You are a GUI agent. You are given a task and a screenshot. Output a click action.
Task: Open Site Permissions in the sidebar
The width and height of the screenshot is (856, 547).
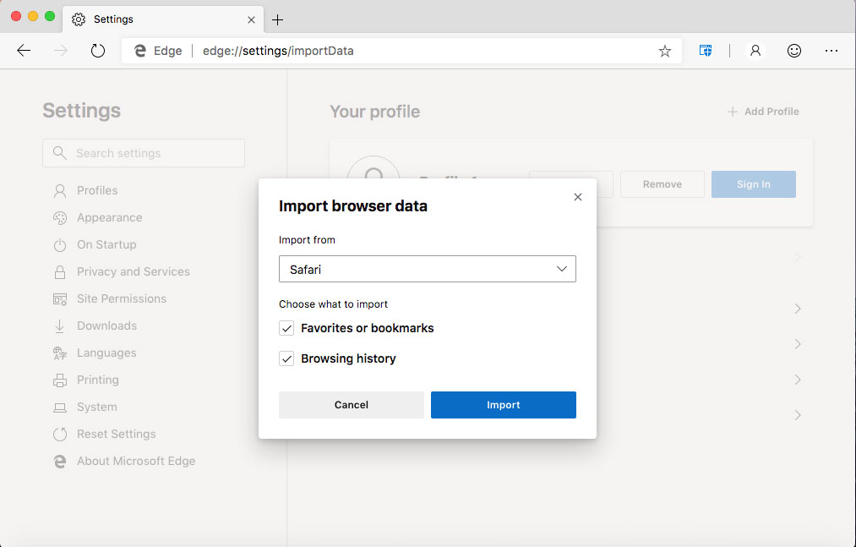click(x=110, y=299)
